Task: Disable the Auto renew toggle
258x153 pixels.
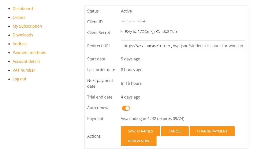Action: point(126,108)
